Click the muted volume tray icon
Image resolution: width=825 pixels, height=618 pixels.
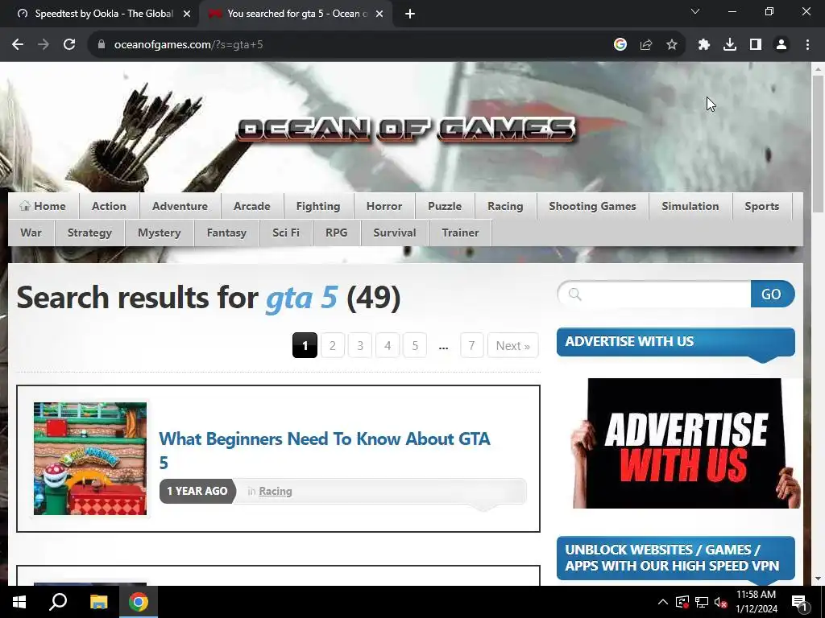coord(720,602)
